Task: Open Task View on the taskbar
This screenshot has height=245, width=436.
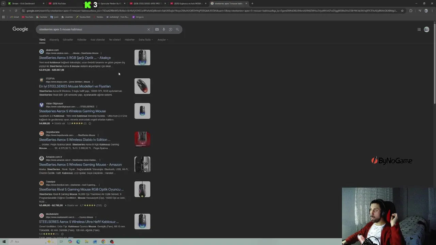Action: coord(61,242)
